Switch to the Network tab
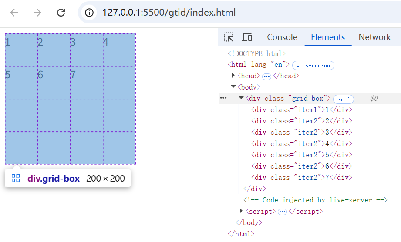 pos(374,37)
